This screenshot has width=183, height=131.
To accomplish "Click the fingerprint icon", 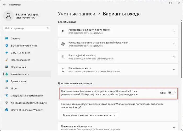I will coord(63,44).
